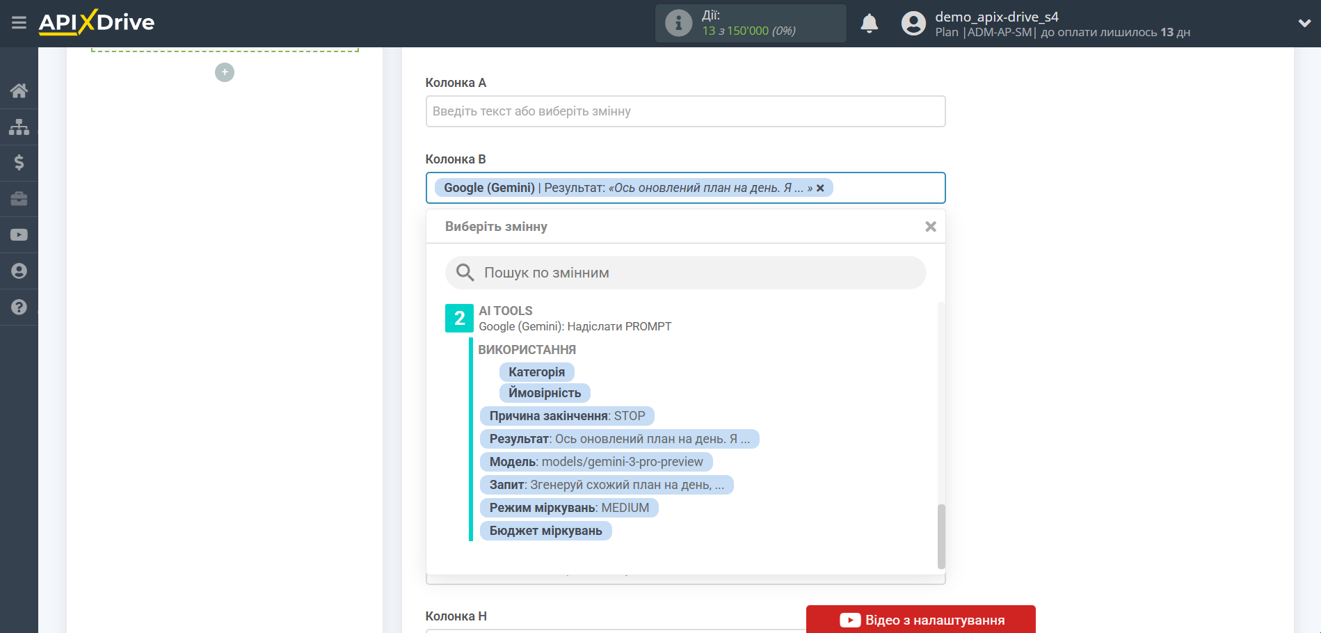Image resolution: width=1321 pixels, height=633 pixels.
Task: Click the briefcase icon in sidebar
Action: (x=19, y=199)
